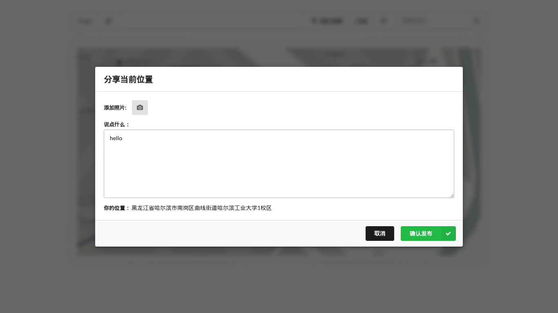The width and height of the screenshot is (558, 313).
Task: Click the 添加照片 label
Action: point(115,108)
